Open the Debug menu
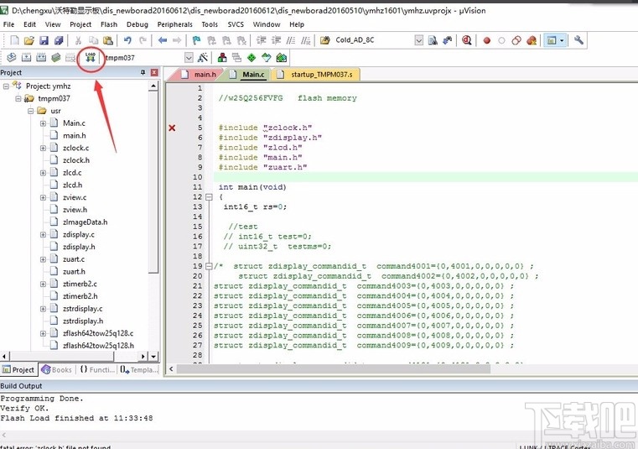The height and width of the screenshot is (449, 638). click(137, 24)
